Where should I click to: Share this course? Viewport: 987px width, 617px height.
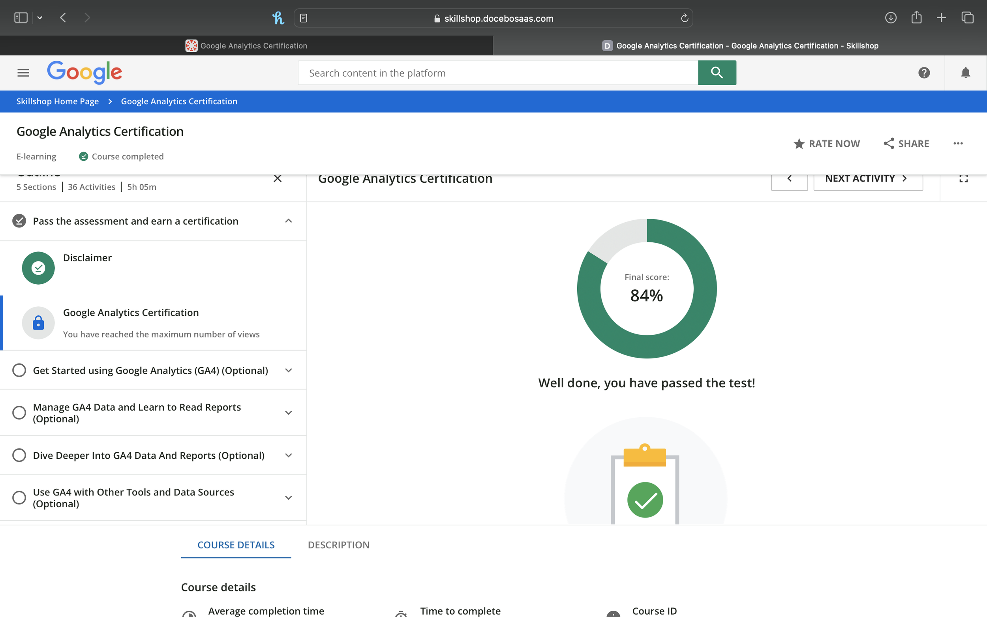(x=906, y=144)
